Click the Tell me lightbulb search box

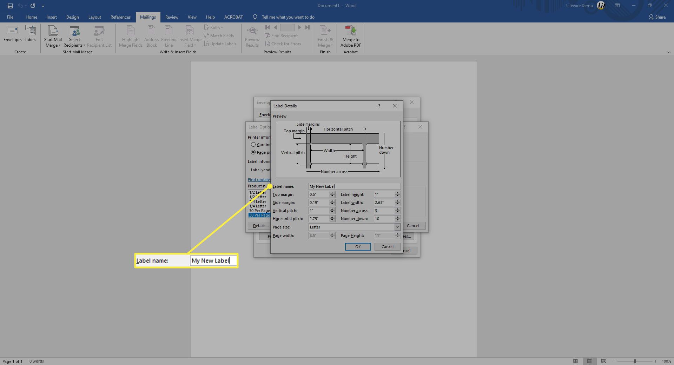click(x=284, y=17)
